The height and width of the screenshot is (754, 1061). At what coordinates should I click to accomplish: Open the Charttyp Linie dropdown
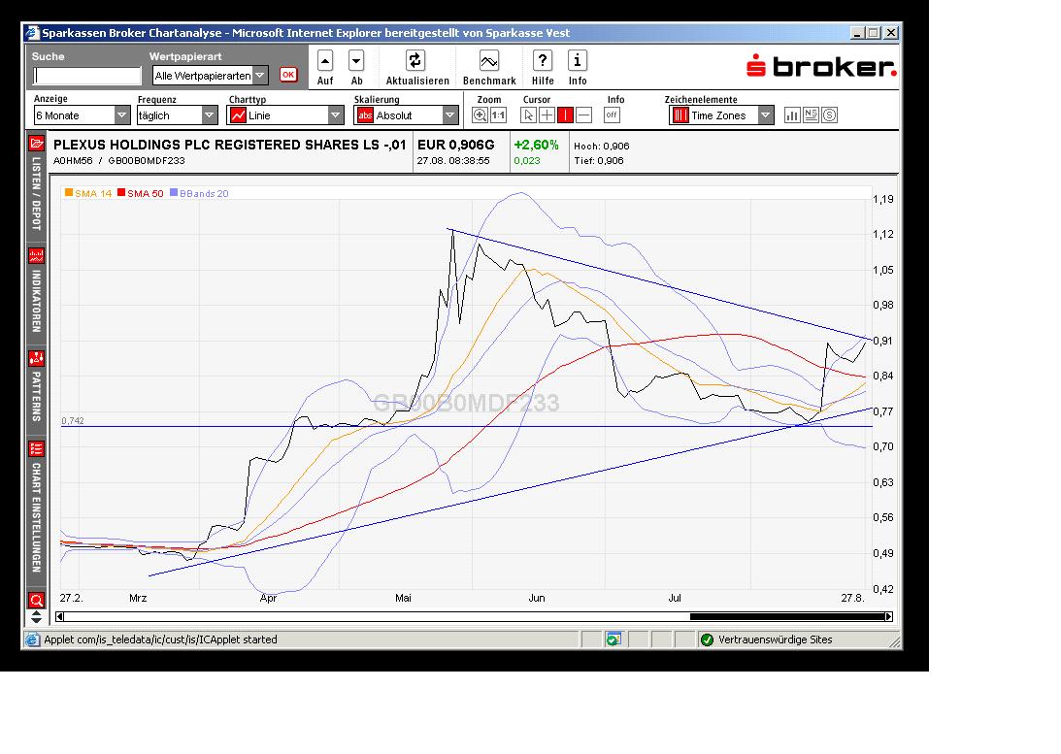[285, 115]
